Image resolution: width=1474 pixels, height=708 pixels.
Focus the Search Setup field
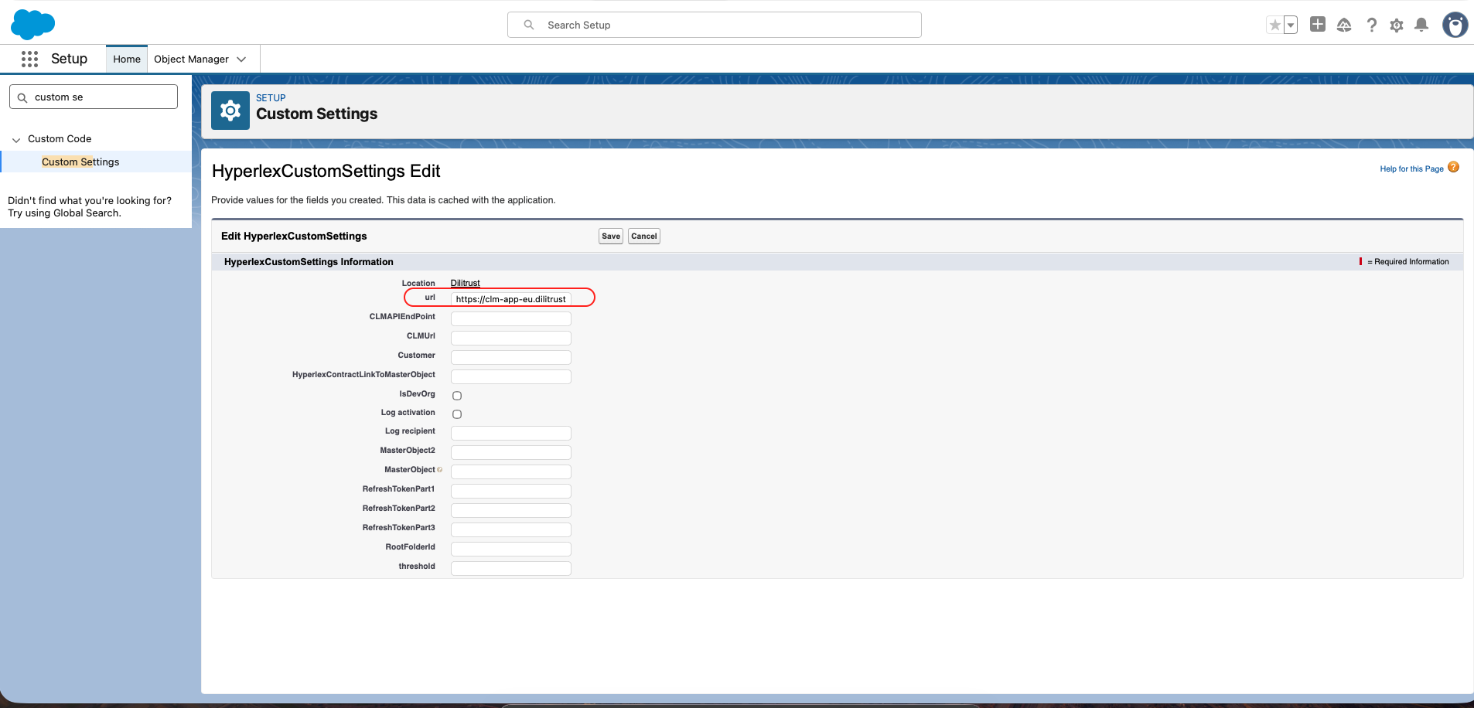[715, 25]
